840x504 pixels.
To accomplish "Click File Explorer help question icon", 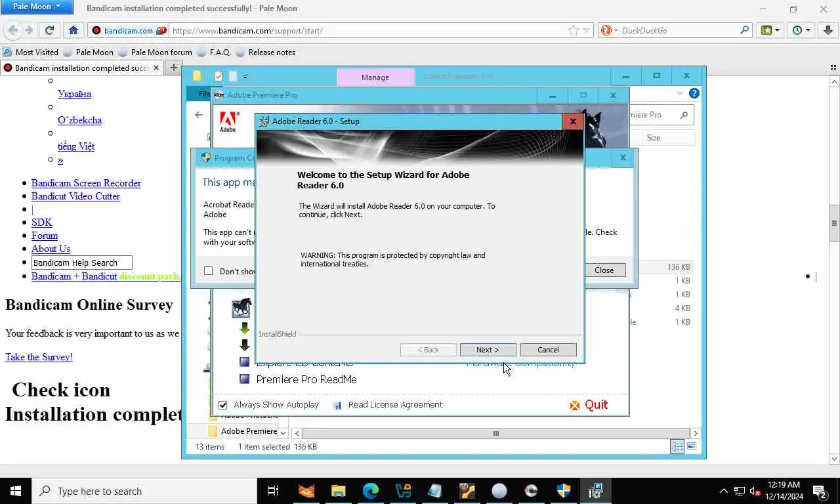I will pos(694,93).
